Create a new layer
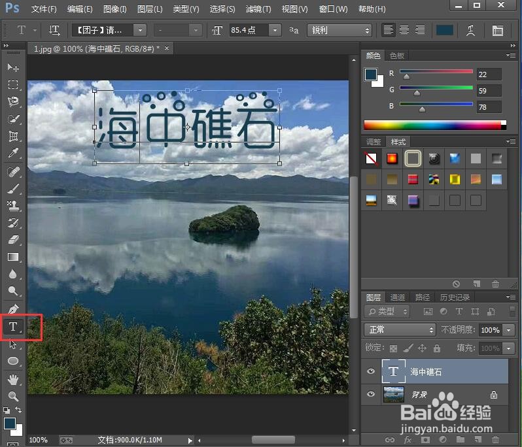The image size is (522, 447). pos(478,440)
